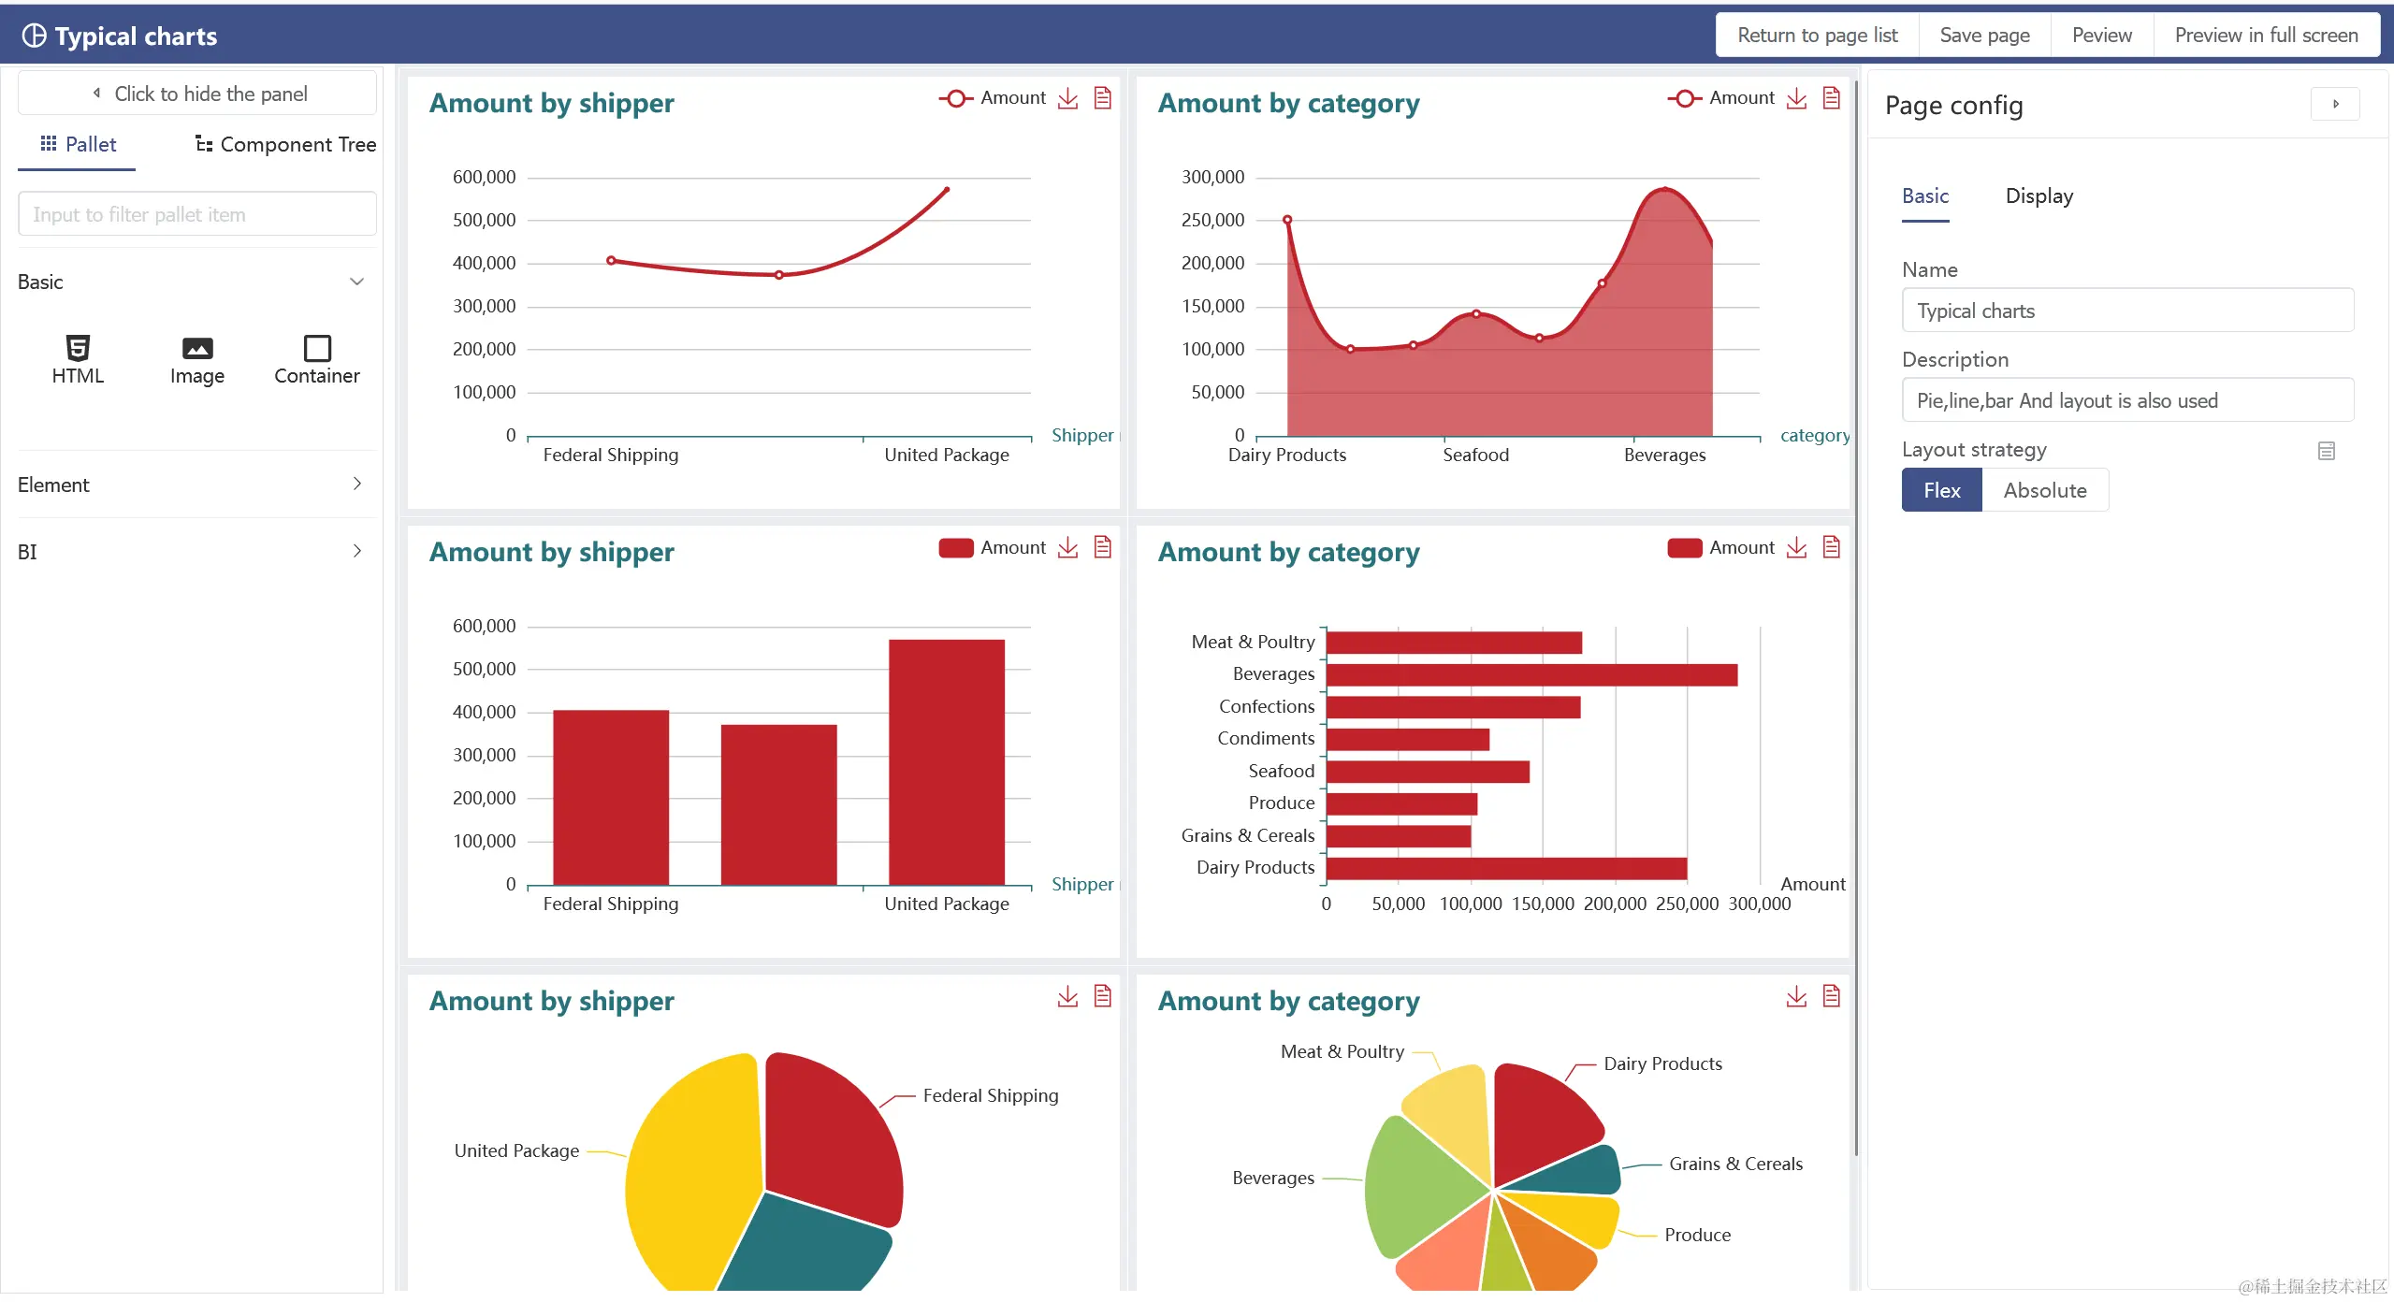Select the HTML pallet component
2394x1302 pixels.
pyautogui.click(x=78, y=359)
